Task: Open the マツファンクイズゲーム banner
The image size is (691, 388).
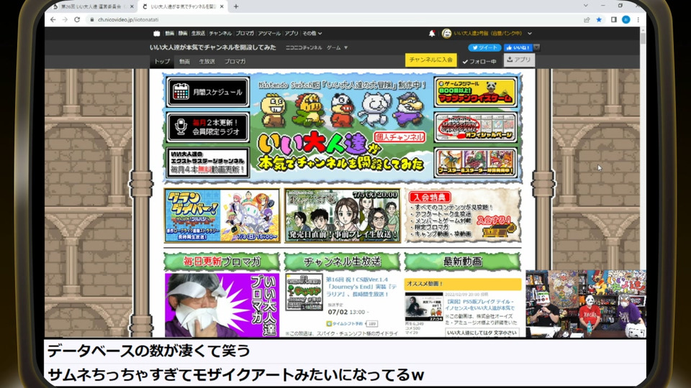Action: [x=476, y=92]
